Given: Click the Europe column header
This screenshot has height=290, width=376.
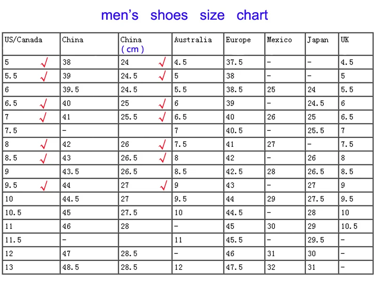Looking at the screenshot, I should (x=238, y=40).
